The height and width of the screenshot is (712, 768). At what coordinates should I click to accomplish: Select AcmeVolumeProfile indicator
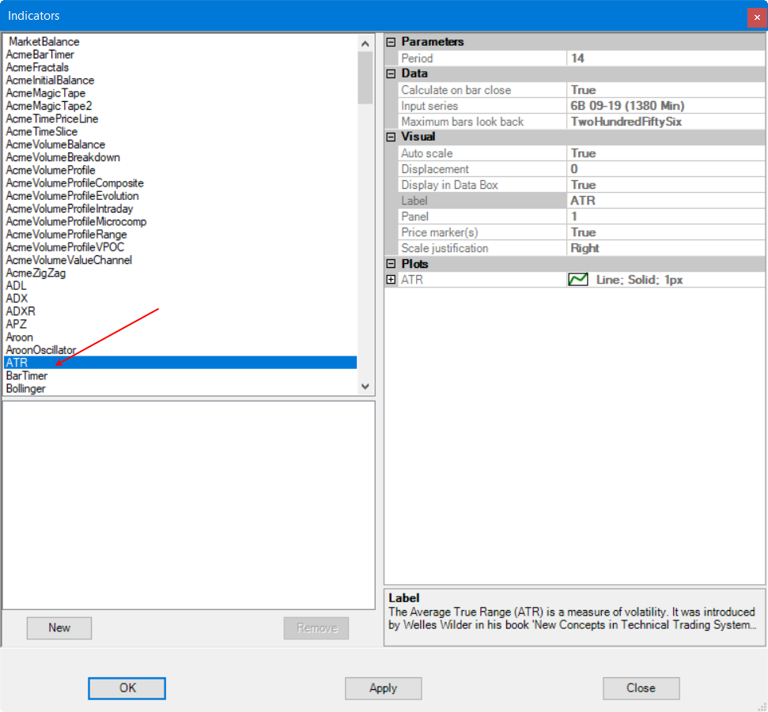(51, 170)
